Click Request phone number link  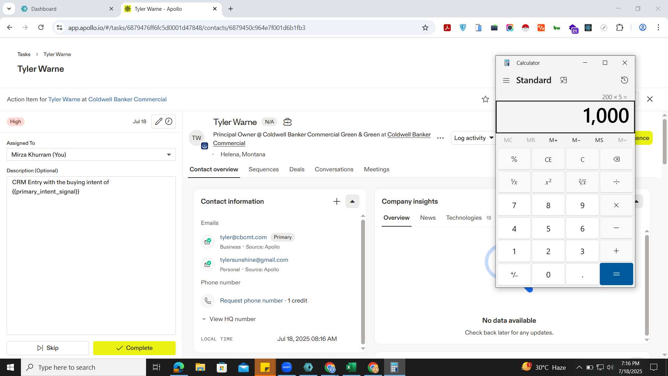tap(251, 301)
